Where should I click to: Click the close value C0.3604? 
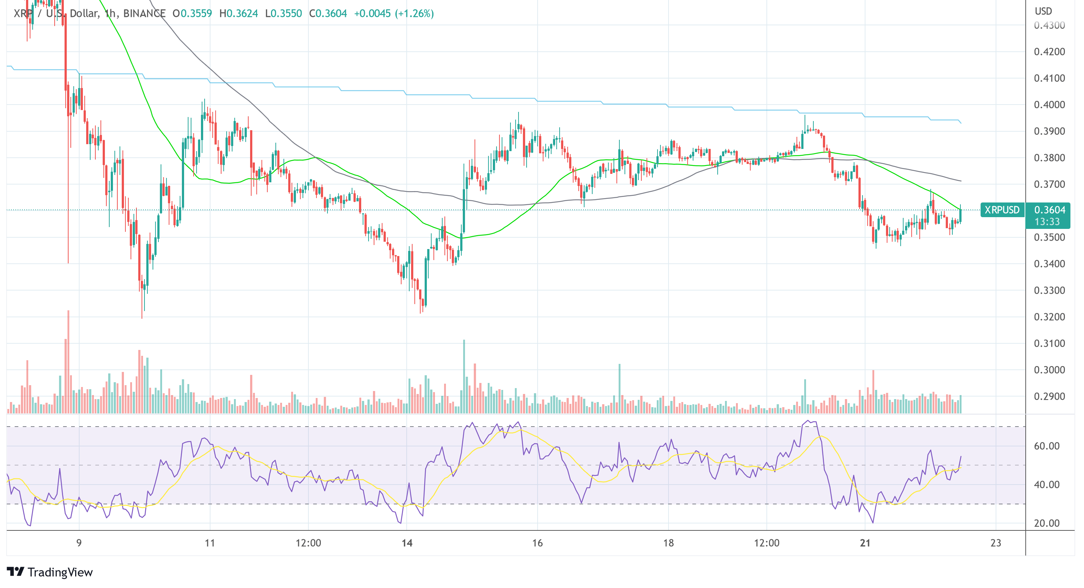tap(328, 14)
